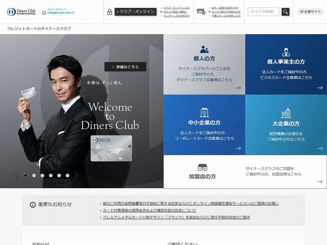Switch to the fourth carousel dot

(51, 176)
